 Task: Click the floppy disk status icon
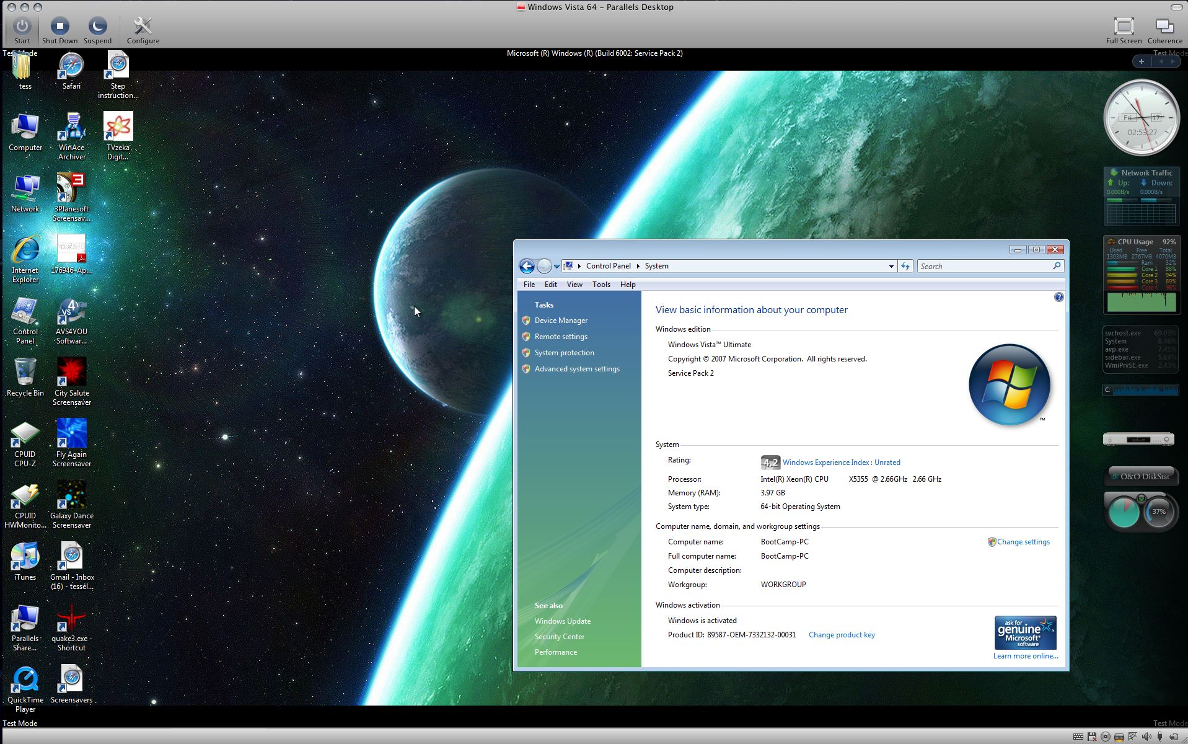(x=1092, y=737)
